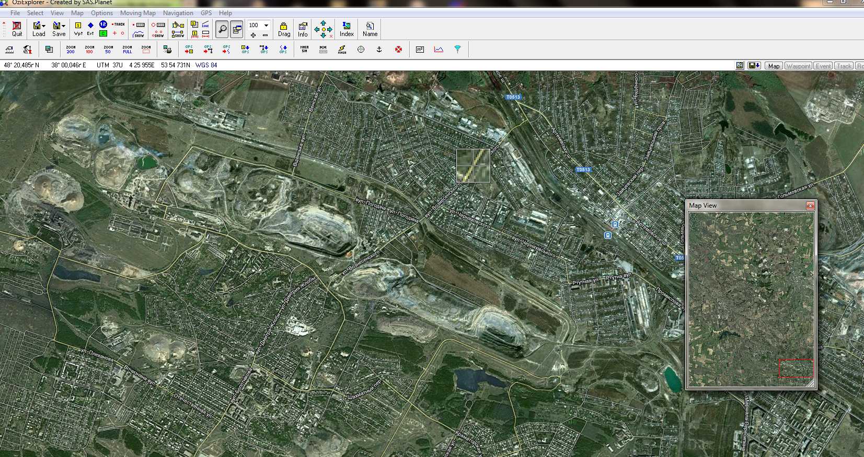Open the Help menu
This screenshot has width=864, height=457.
click(225, 13)
